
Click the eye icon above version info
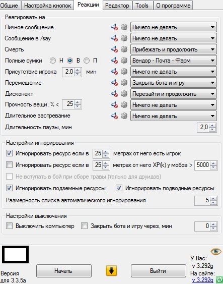point(216,251)
